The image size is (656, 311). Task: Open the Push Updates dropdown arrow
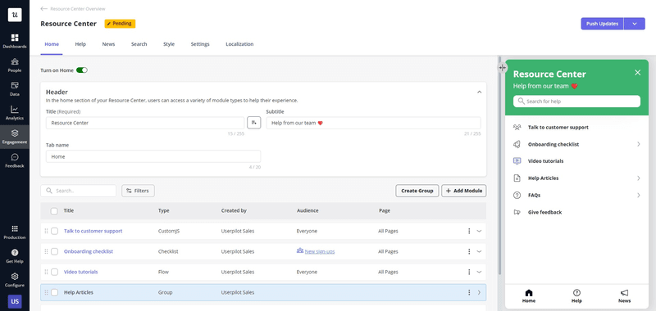tap(634, 24)
